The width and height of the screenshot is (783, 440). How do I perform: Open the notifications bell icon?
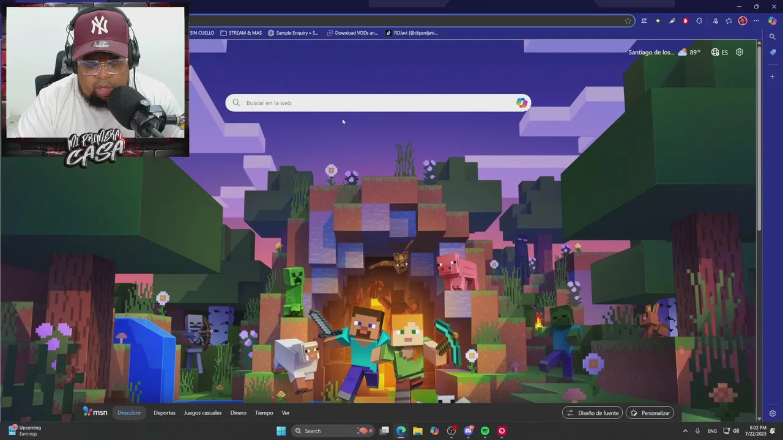point(773,431)
